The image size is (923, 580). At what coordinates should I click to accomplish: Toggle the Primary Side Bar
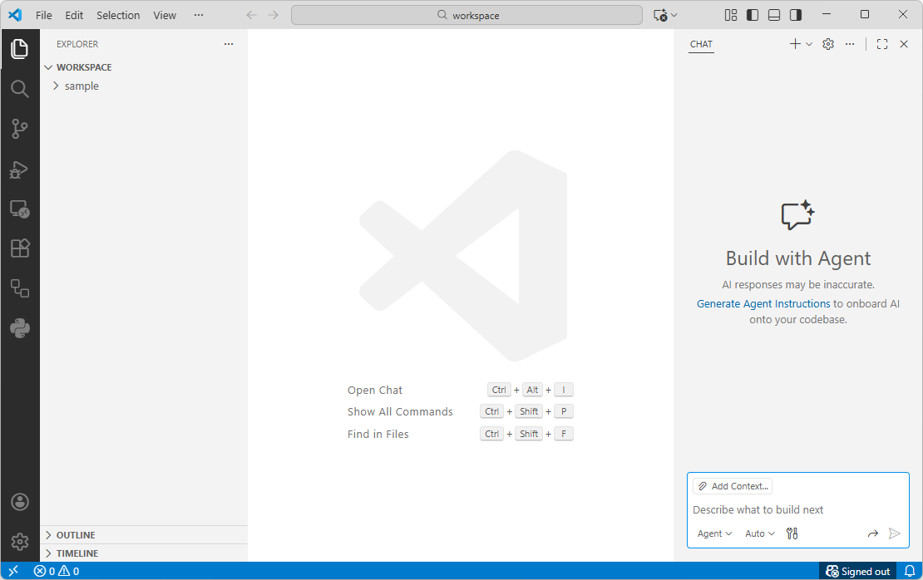pos(753,15)
